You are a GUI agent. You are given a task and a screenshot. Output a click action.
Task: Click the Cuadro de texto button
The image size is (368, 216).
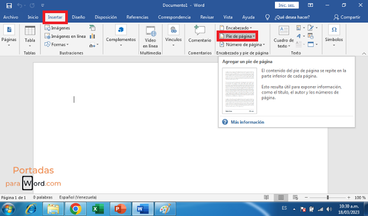pos(284,37)
